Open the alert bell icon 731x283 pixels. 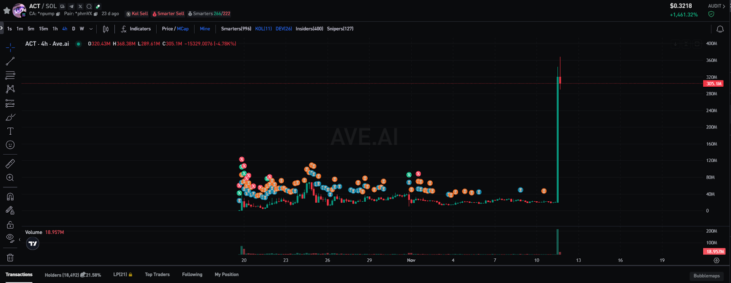720,29
